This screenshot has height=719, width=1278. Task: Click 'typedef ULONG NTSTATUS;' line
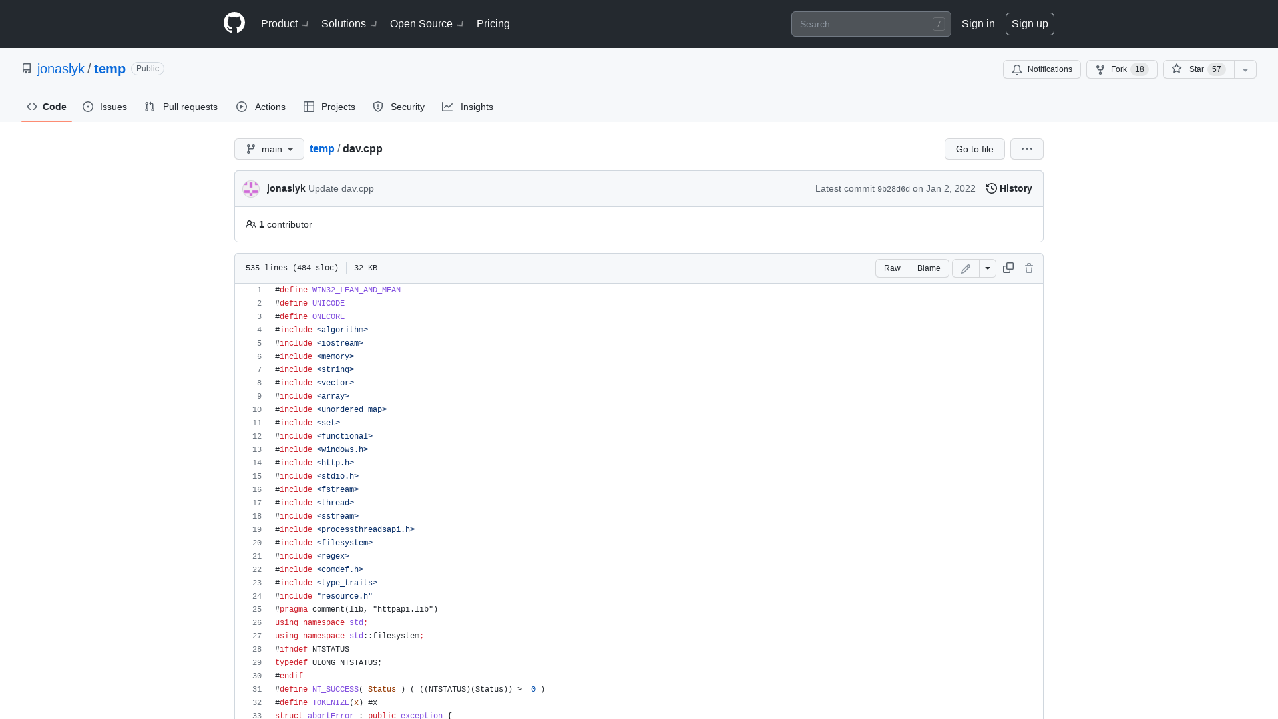tap(328, 663)
